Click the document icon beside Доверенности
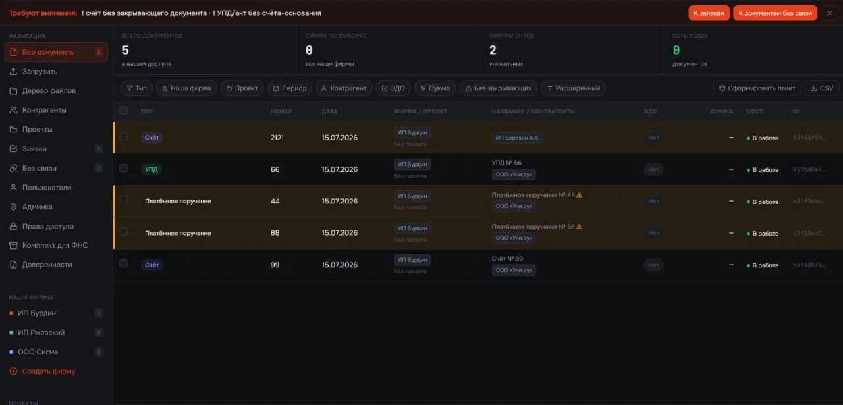Viewport: 843px width, 405px height. (x=13, y=265)
